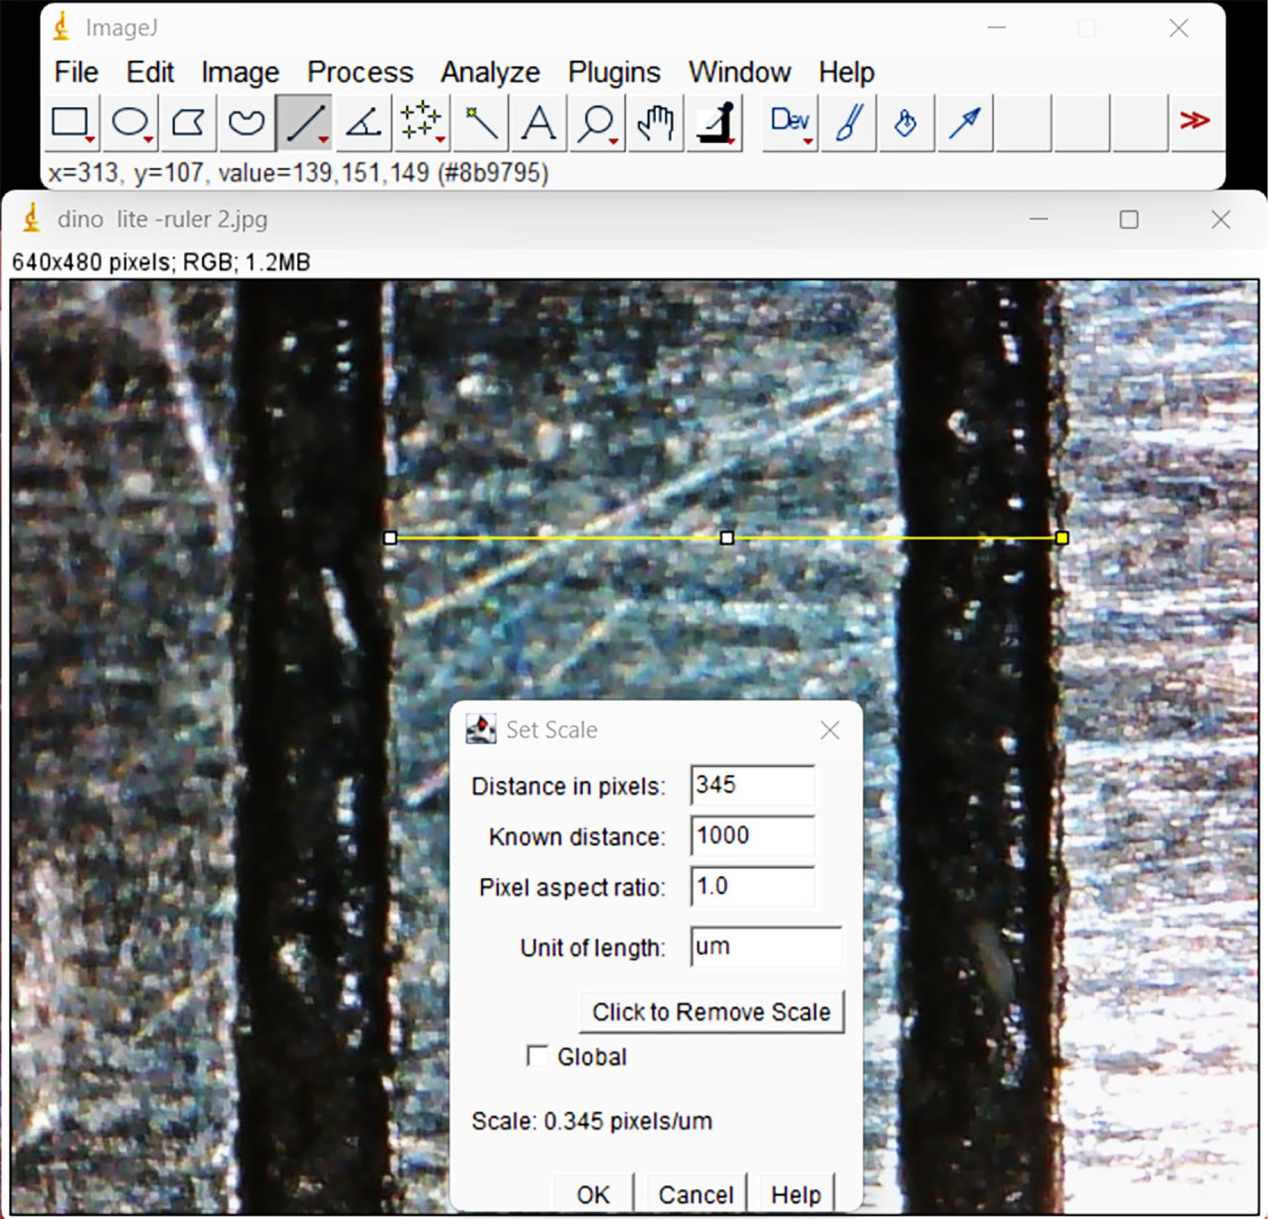Open the Analyze menu
The width and height of the screenshot is (1268, 1219).
pos(490,72)
